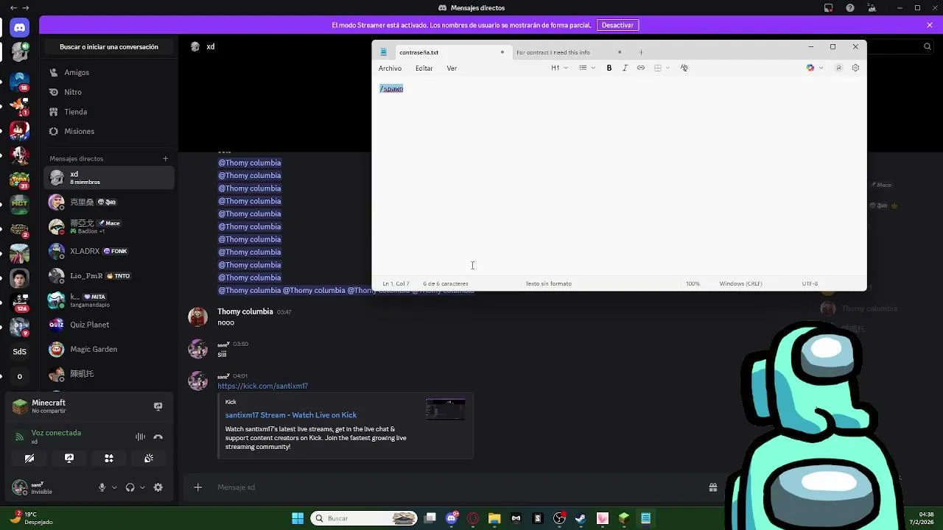Image resolution: width=943 pixels, height=530 pixels.
Task: Create a new direct message with plus
Action: 165,158
